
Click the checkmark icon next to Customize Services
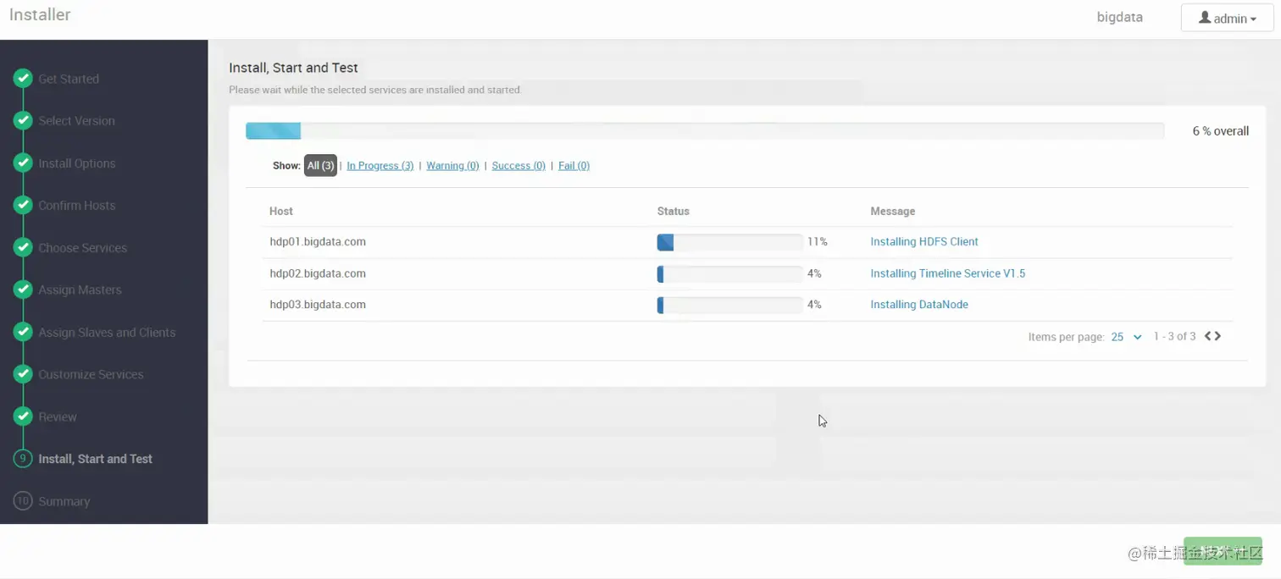tap(23, 374)
